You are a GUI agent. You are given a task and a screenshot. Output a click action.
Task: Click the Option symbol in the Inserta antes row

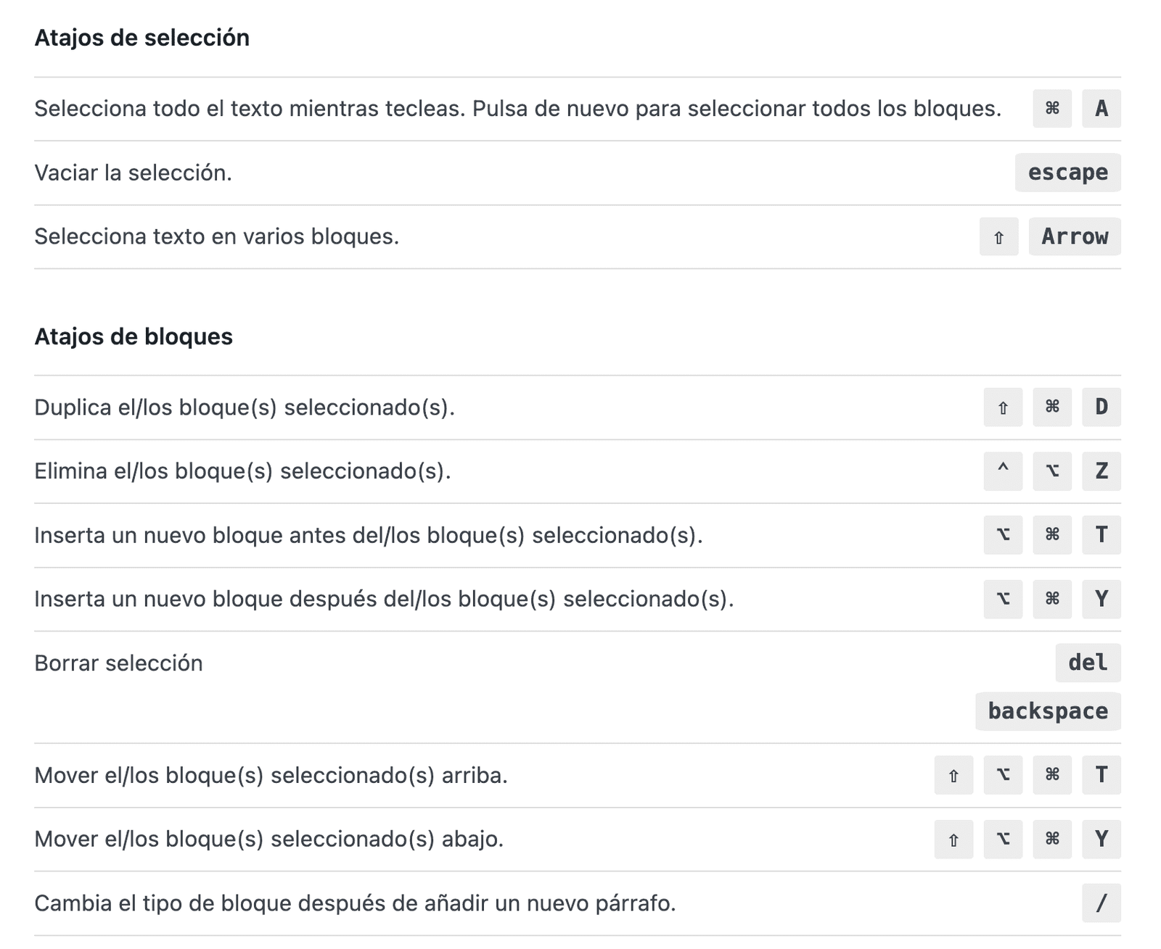[x=1003, y=535]
